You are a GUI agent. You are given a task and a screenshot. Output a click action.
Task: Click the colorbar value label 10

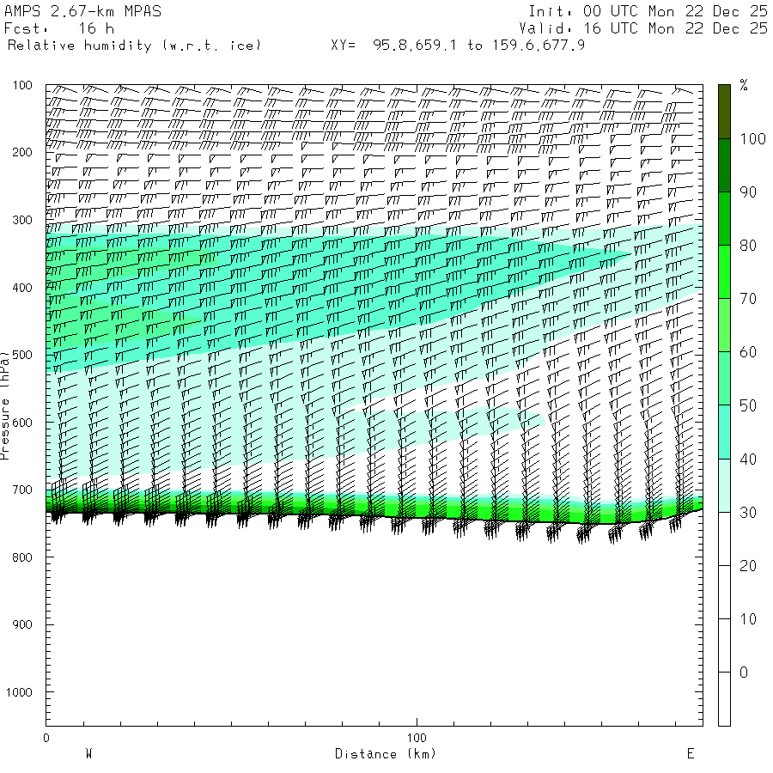pos(748,618)
